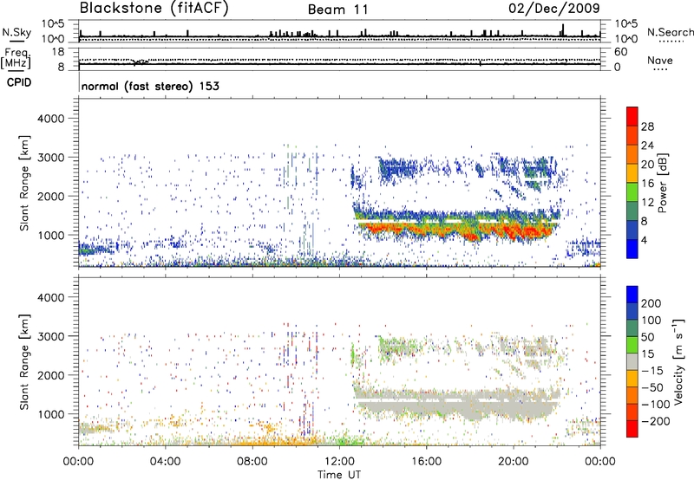Screen dimensions: 694x480
Task: Click the 'Power [dB]' color bar label
Action: click(663, 183)
